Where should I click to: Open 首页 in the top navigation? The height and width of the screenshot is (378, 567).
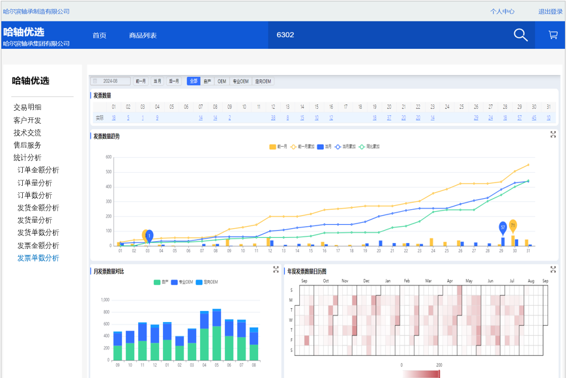coord(100,35)
